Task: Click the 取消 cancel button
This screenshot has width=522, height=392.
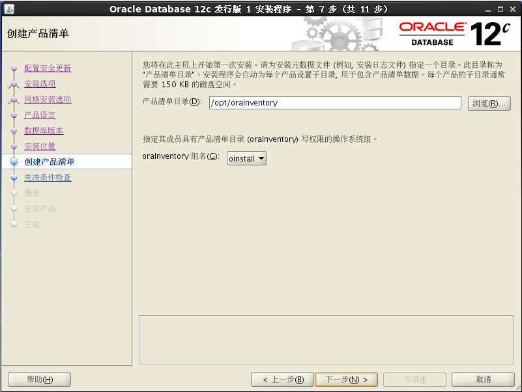Action: tap(483, 380)
